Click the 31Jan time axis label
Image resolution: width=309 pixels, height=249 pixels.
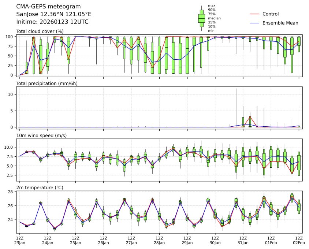pyautogui.click(x=243, y=242)
